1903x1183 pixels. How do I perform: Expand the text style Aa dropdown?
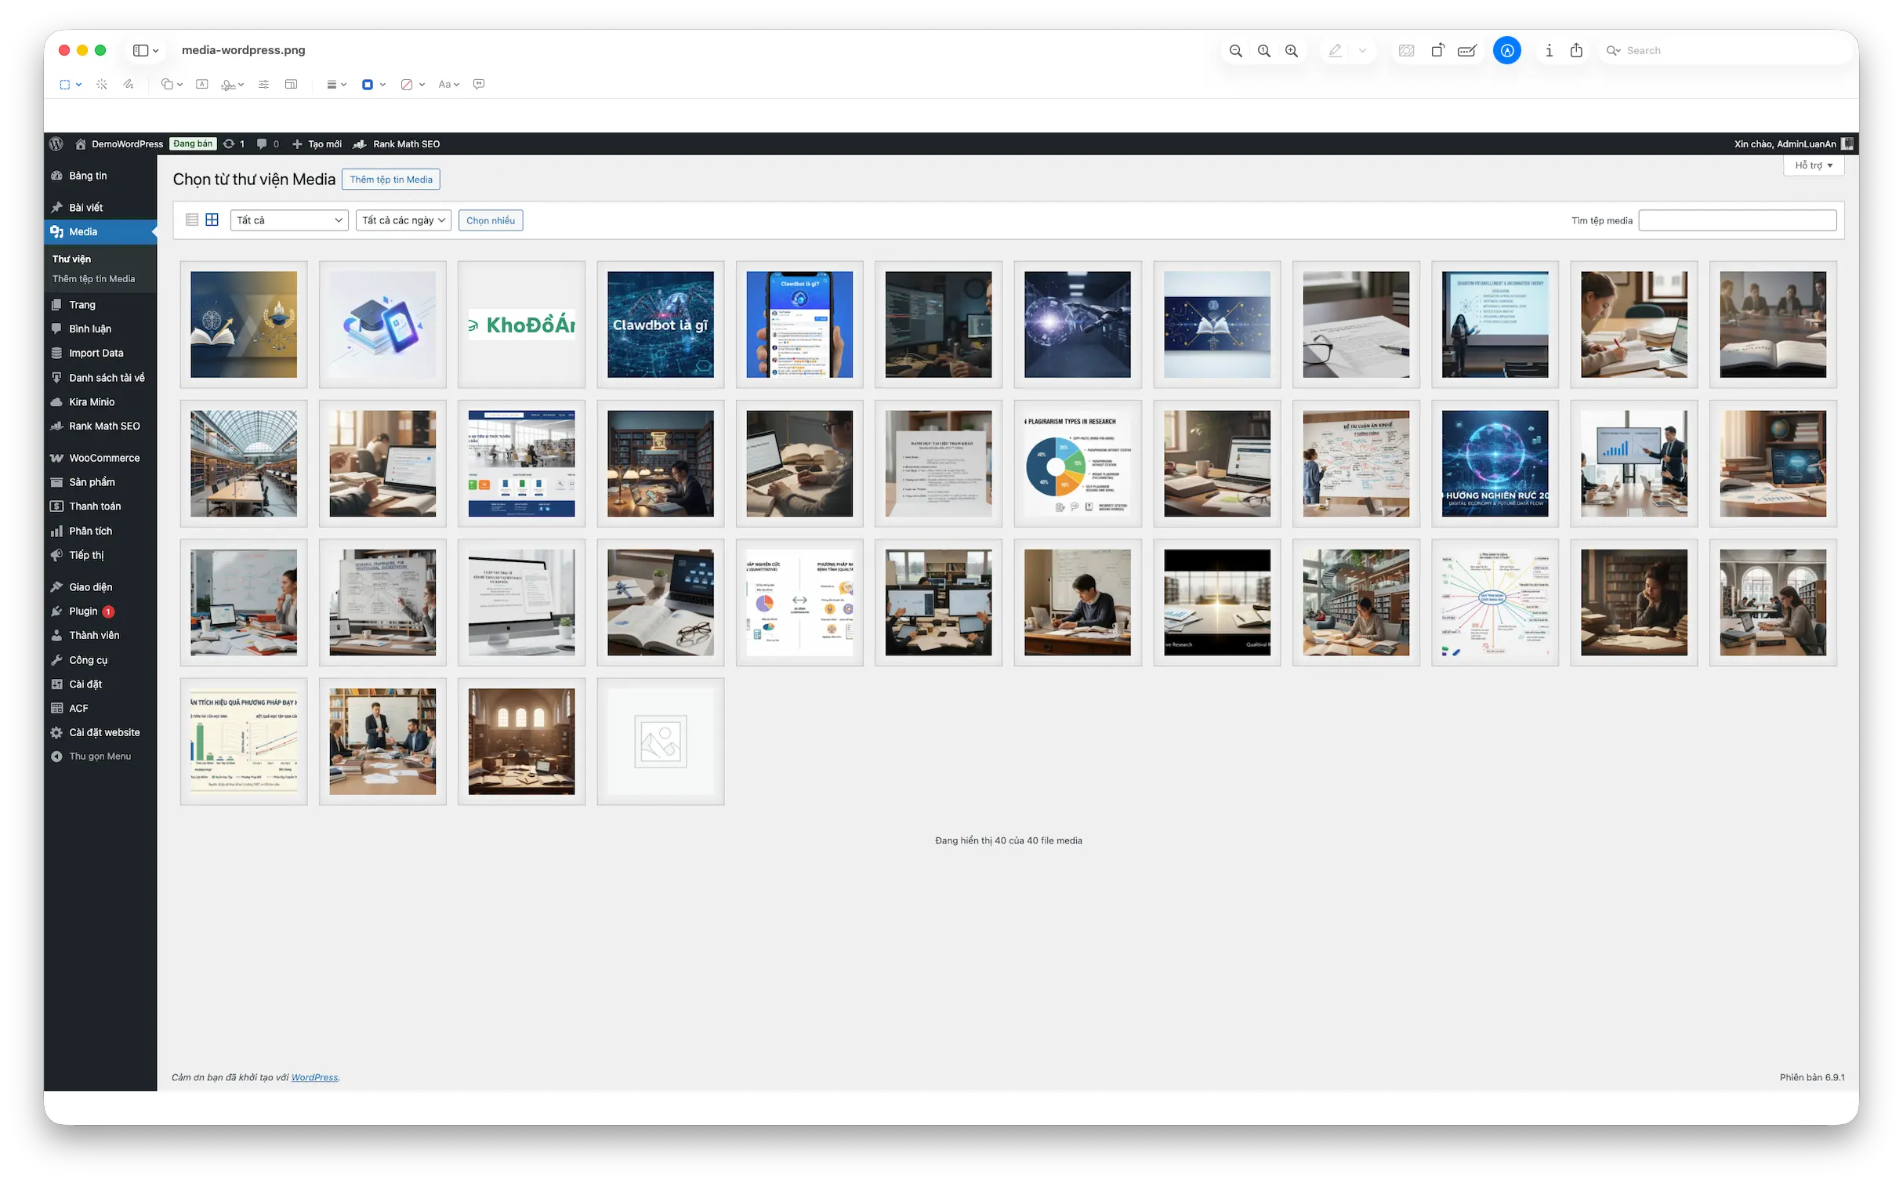(448, 85)
